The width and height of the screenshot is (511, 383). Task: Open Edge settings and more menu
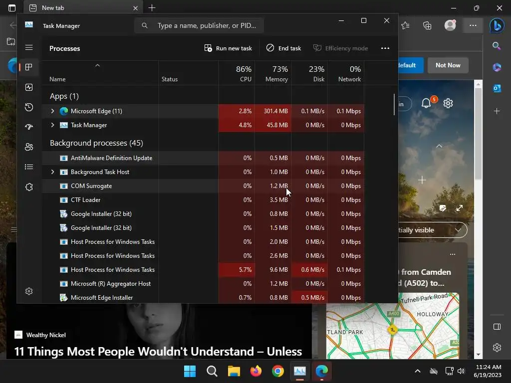[473, 25]
